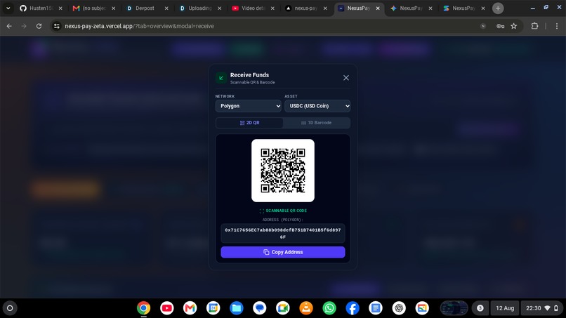Open the Files app from the shelf
566x318 pixels.
click(x=237, y=308)
